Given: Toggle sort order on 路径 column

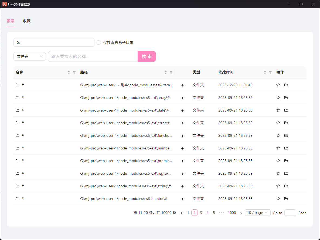Looking at the screenshot, I should 166,72.
